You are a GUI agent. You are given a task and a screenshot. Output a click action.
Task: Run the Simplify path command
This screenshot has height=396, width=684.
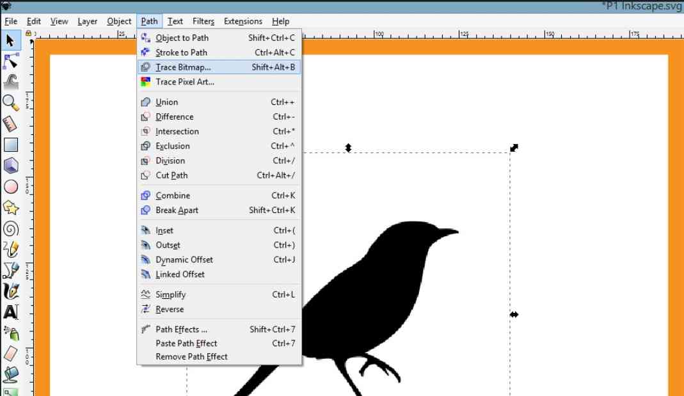click(170, 294)
